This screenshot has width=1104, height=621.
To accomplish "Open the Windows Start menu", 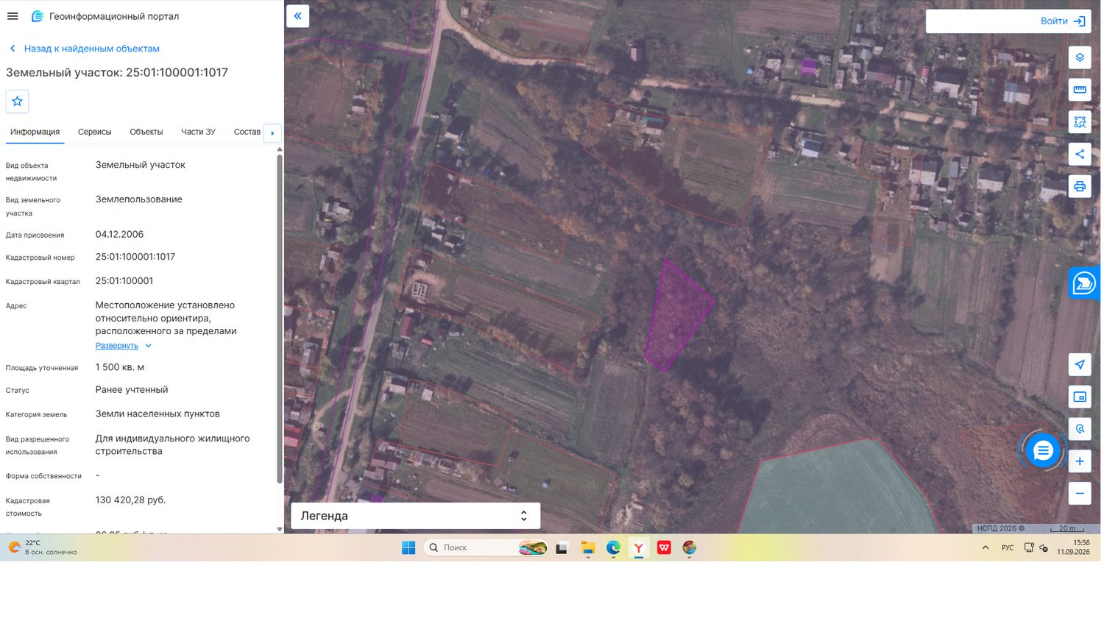I will click(408, 547).
